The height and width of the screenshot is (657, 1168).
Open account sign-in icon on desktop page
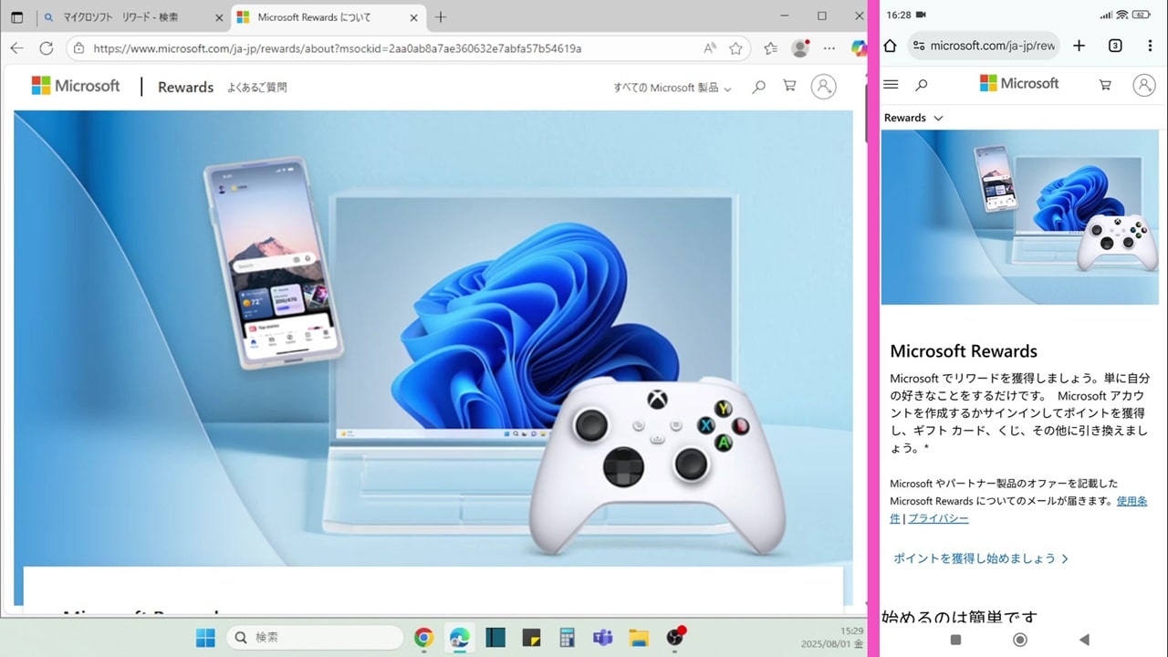[823, 87]
